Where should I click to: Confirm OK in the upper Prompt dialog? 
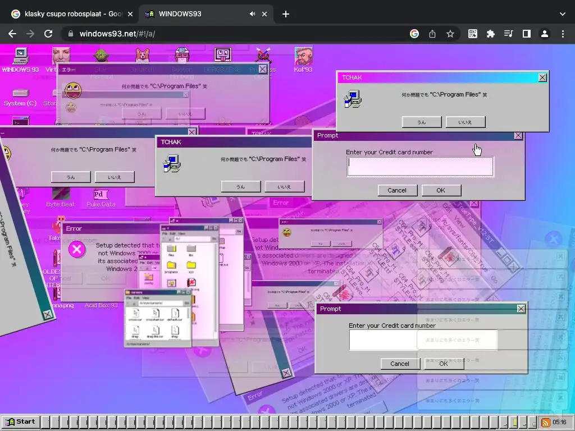[x=441, y=190]
